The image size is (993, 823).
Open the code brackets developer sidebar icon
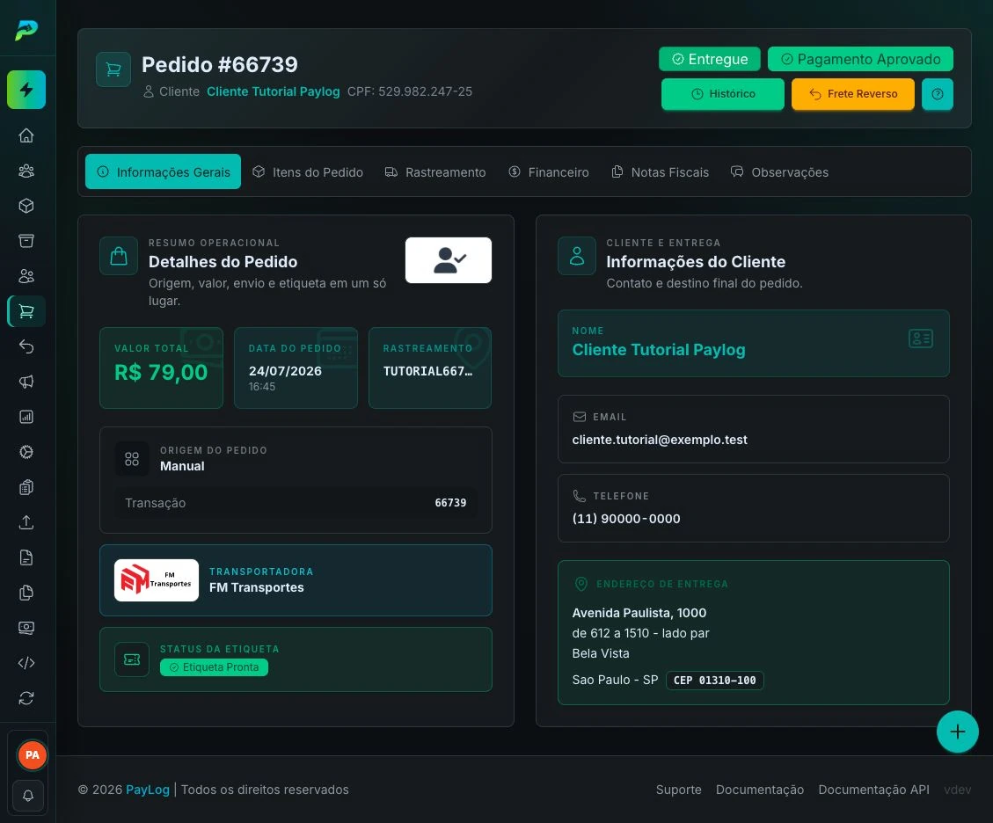[26, 663]
